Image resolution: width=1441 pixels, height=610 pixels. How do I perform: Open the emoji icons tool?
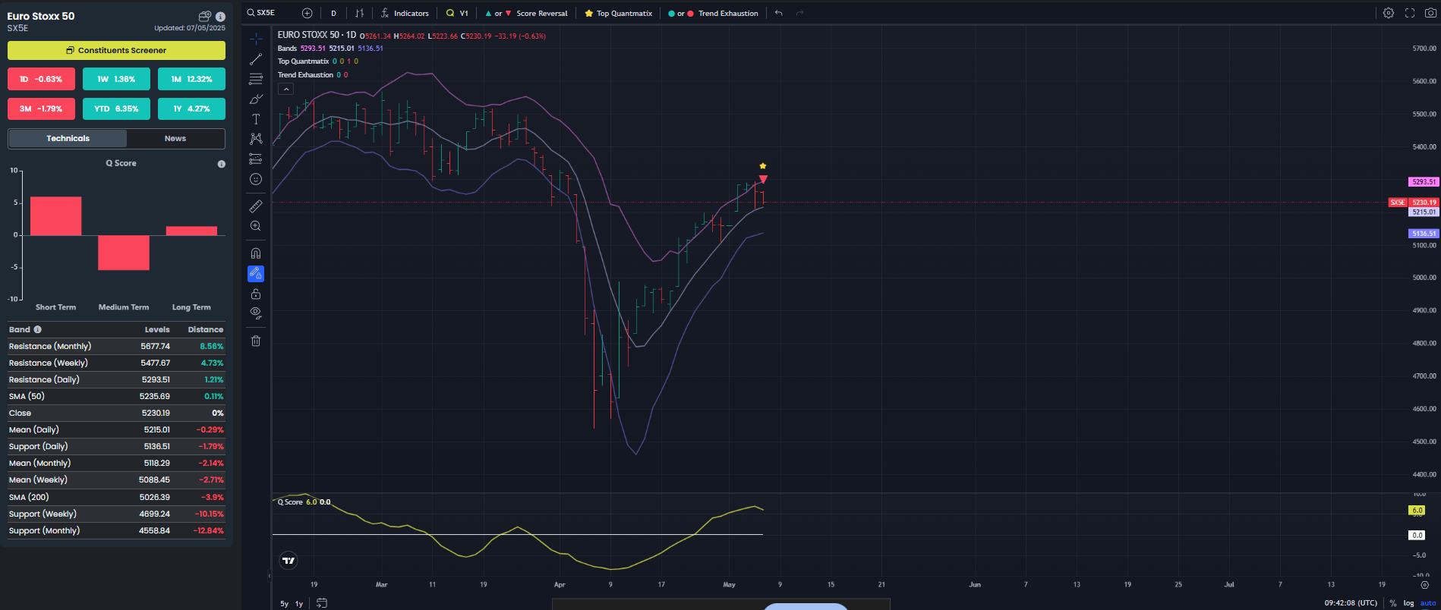coord(256,179)
